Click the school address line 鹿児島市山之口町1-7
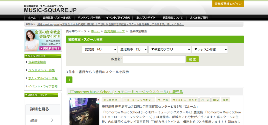The image size is (268, 125). point(150,107)
